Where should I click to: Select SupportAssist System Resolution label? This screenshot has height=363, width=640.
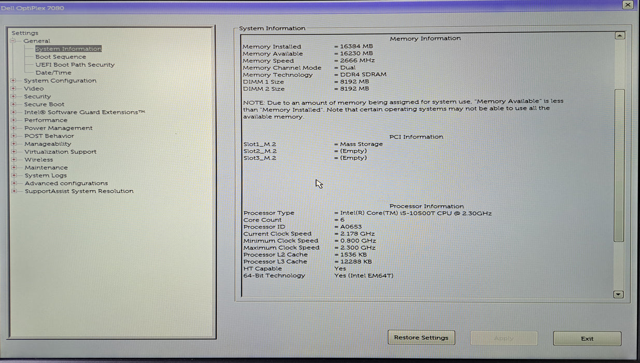[79, 191]
